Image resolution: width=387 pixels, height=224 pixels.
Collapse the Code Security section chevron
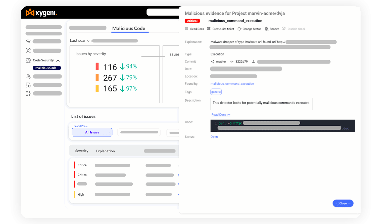(58, 61)
